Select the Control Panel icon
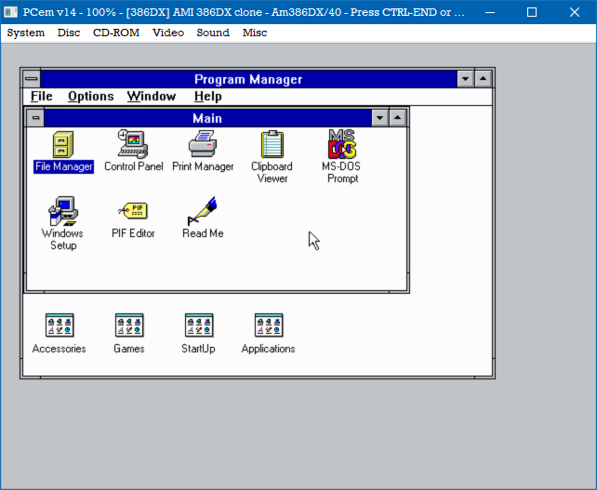 click(x=133, y=145)
